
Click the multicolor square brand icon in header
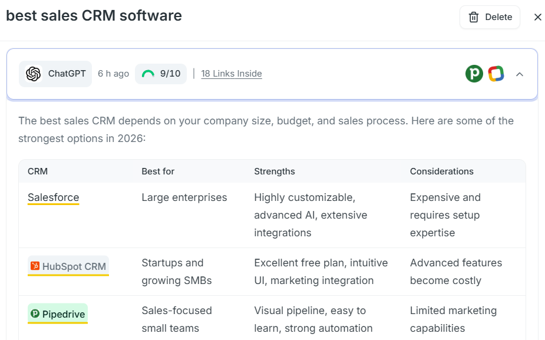pos(496,74)
